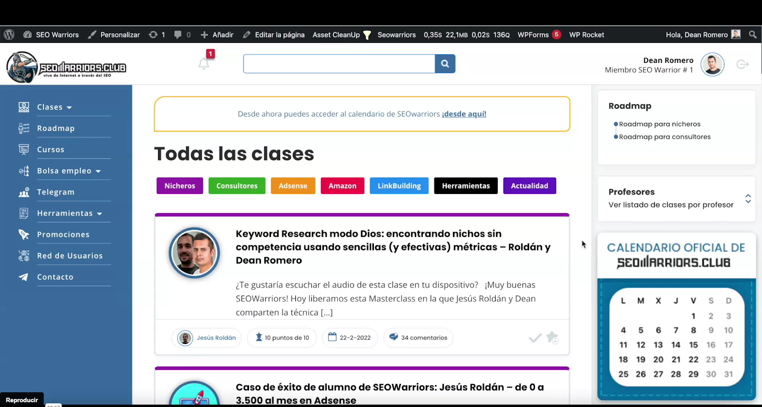This screenshot has height=407, width=762.
Task: Open the Seowarriors admin bar item
Action: 397,35
